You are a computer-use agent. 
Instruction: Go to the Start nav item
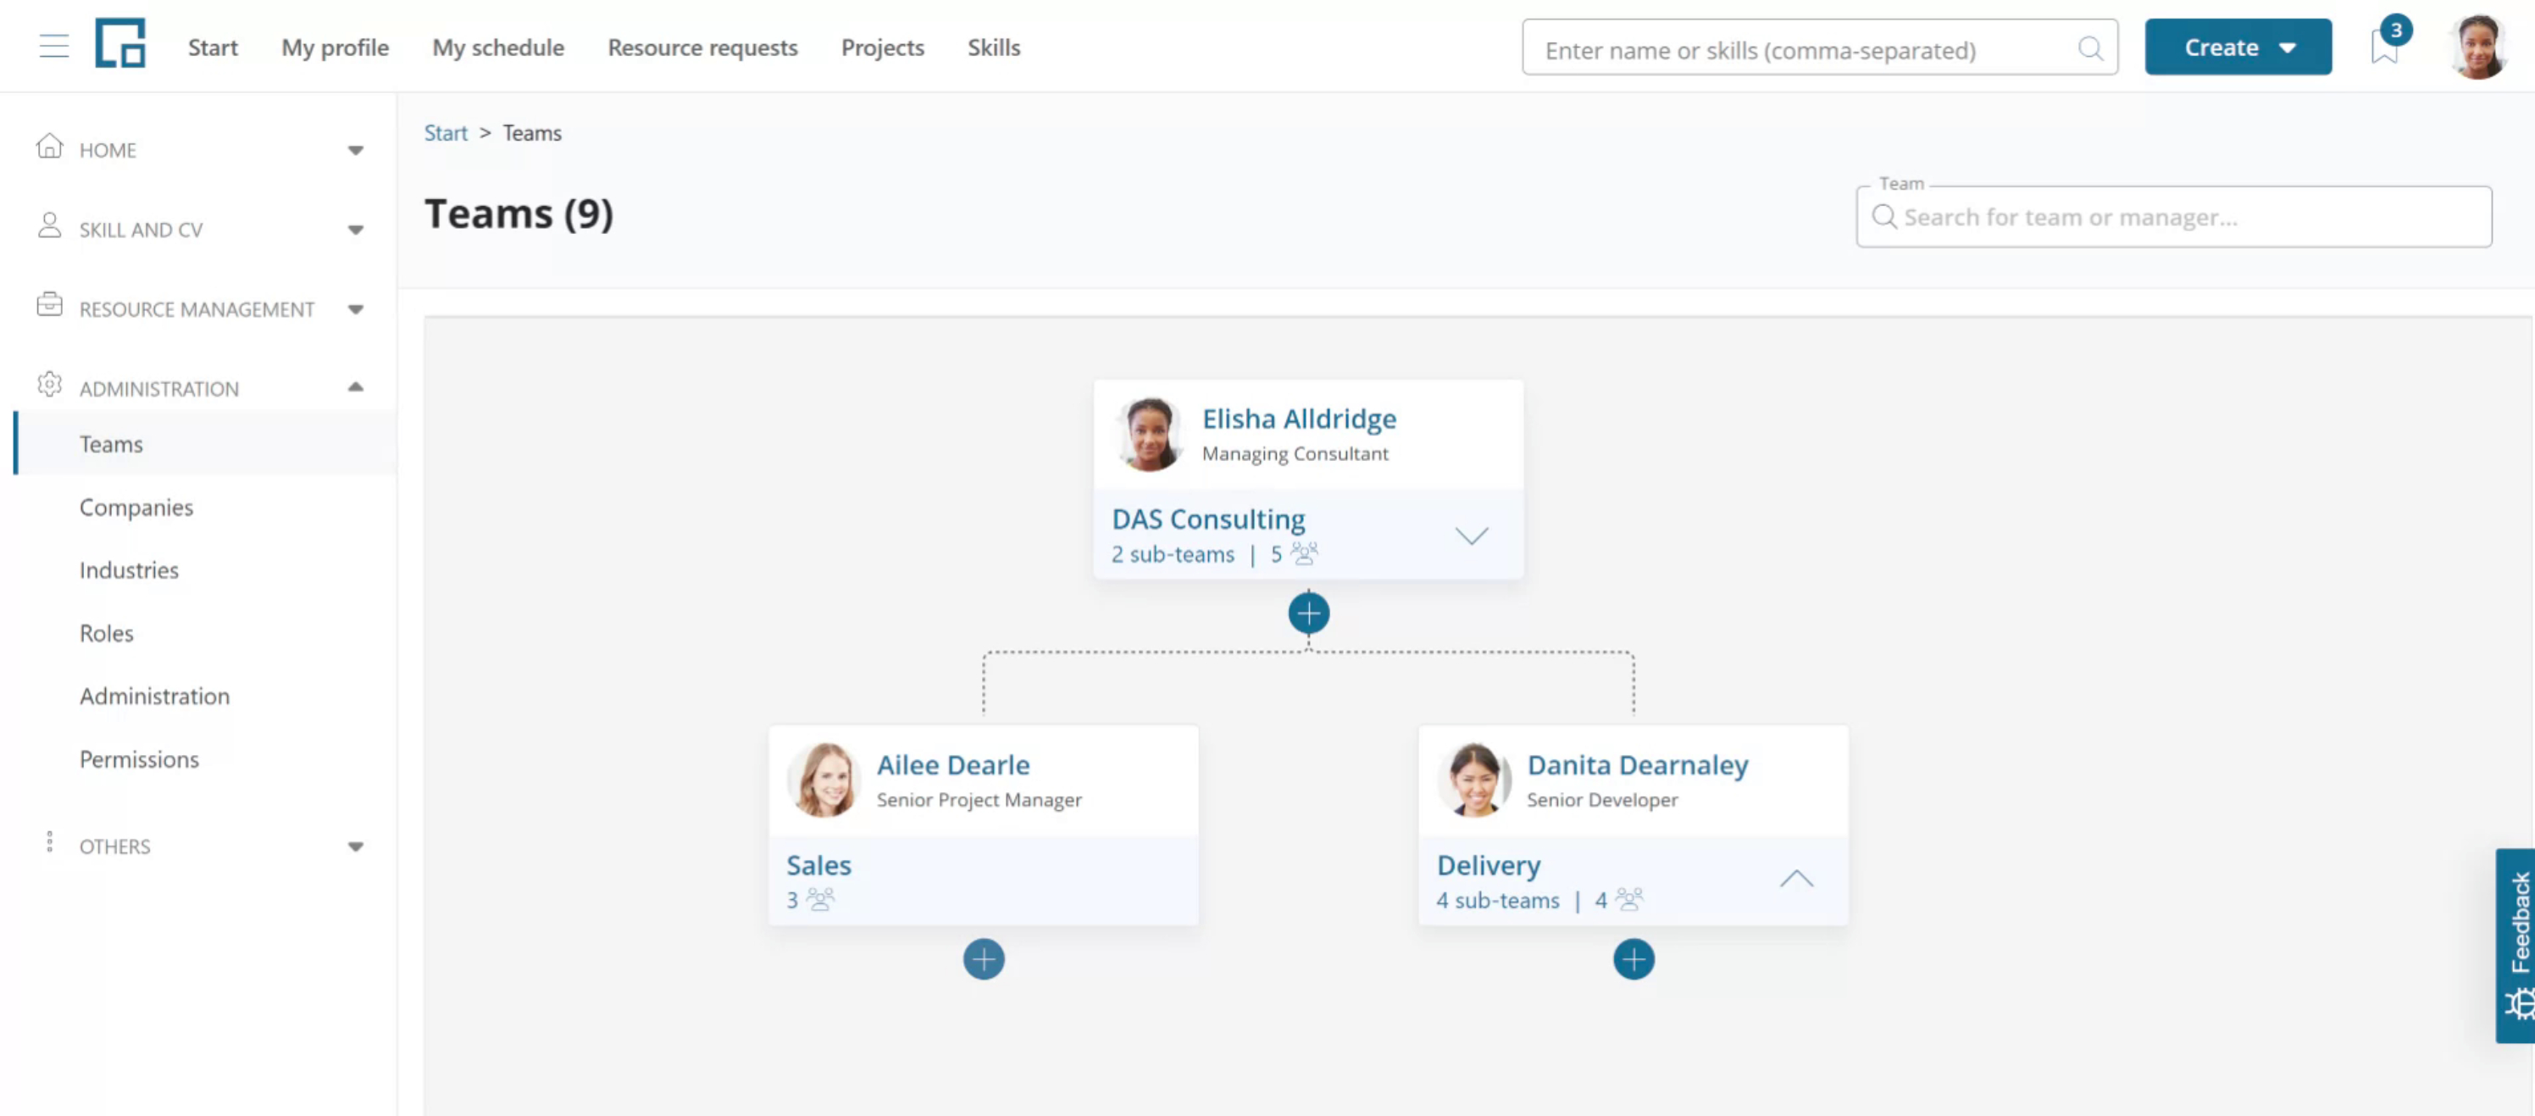click(x=213, y=47)
